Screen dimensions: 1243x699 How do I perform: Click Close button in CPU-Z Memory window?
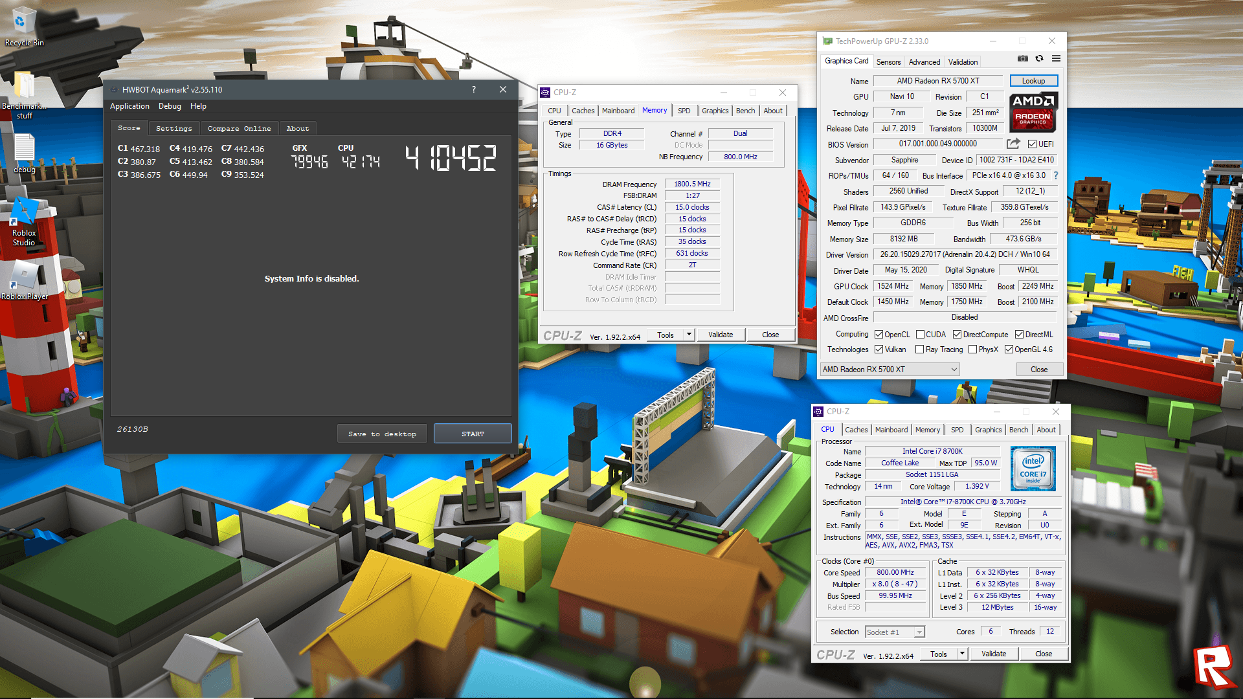770,335
